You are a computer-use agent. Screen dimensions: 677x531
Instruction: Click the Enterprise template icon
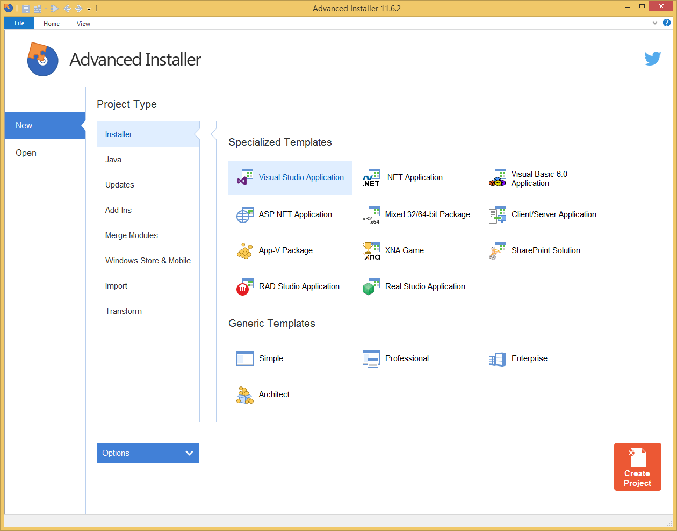coord(498,359)
